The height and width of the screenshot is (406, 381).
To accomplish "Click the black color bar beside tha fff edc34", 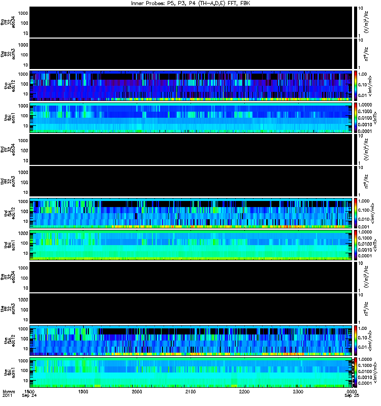I will [355, 22].
